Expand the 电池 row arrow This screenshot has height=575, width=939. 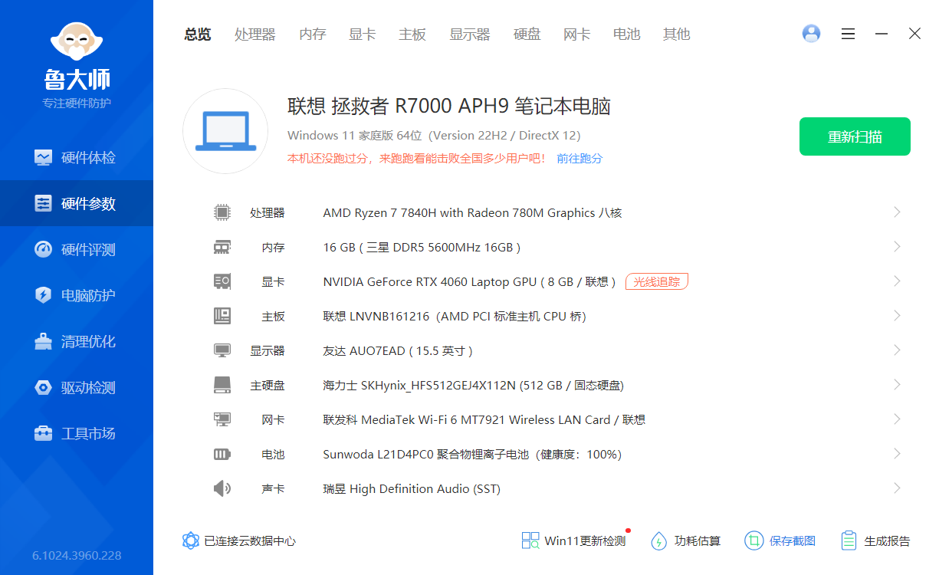(x=897, y=454)
